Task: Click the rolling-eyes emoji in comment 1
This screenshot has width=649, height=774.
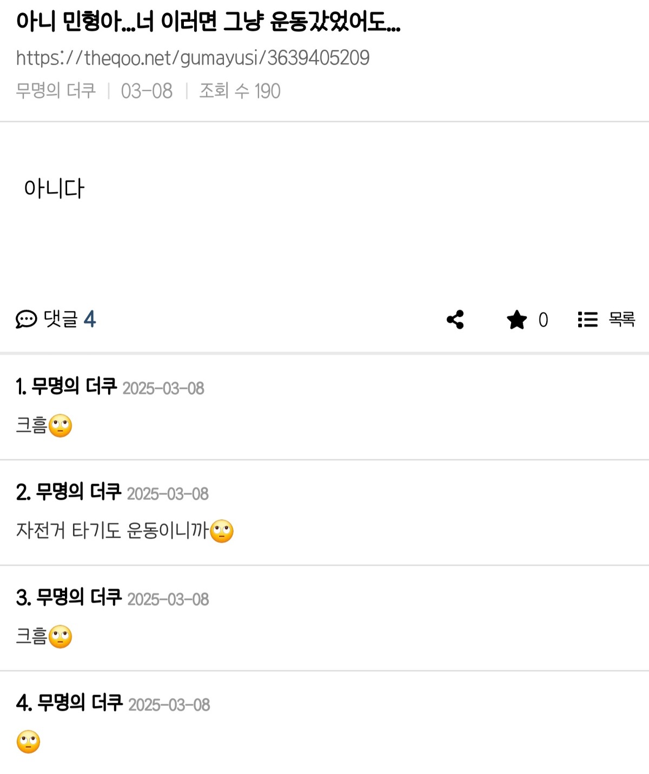Action: pos(60,426)
